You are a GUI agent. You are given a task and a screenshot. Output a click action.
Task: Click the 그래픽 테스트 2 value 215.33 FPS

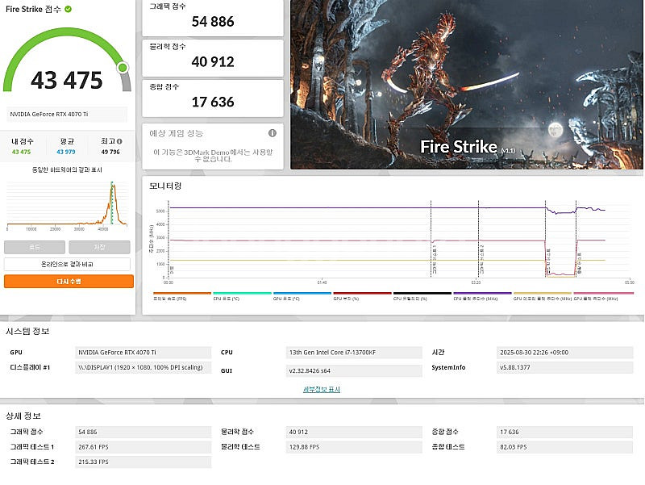[x=144, y=462]
